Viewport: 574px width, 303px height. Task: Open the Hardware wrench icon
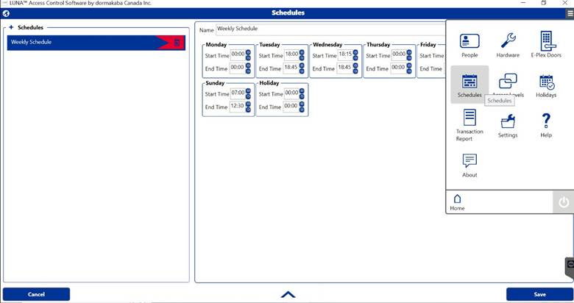tap(508, 40)
